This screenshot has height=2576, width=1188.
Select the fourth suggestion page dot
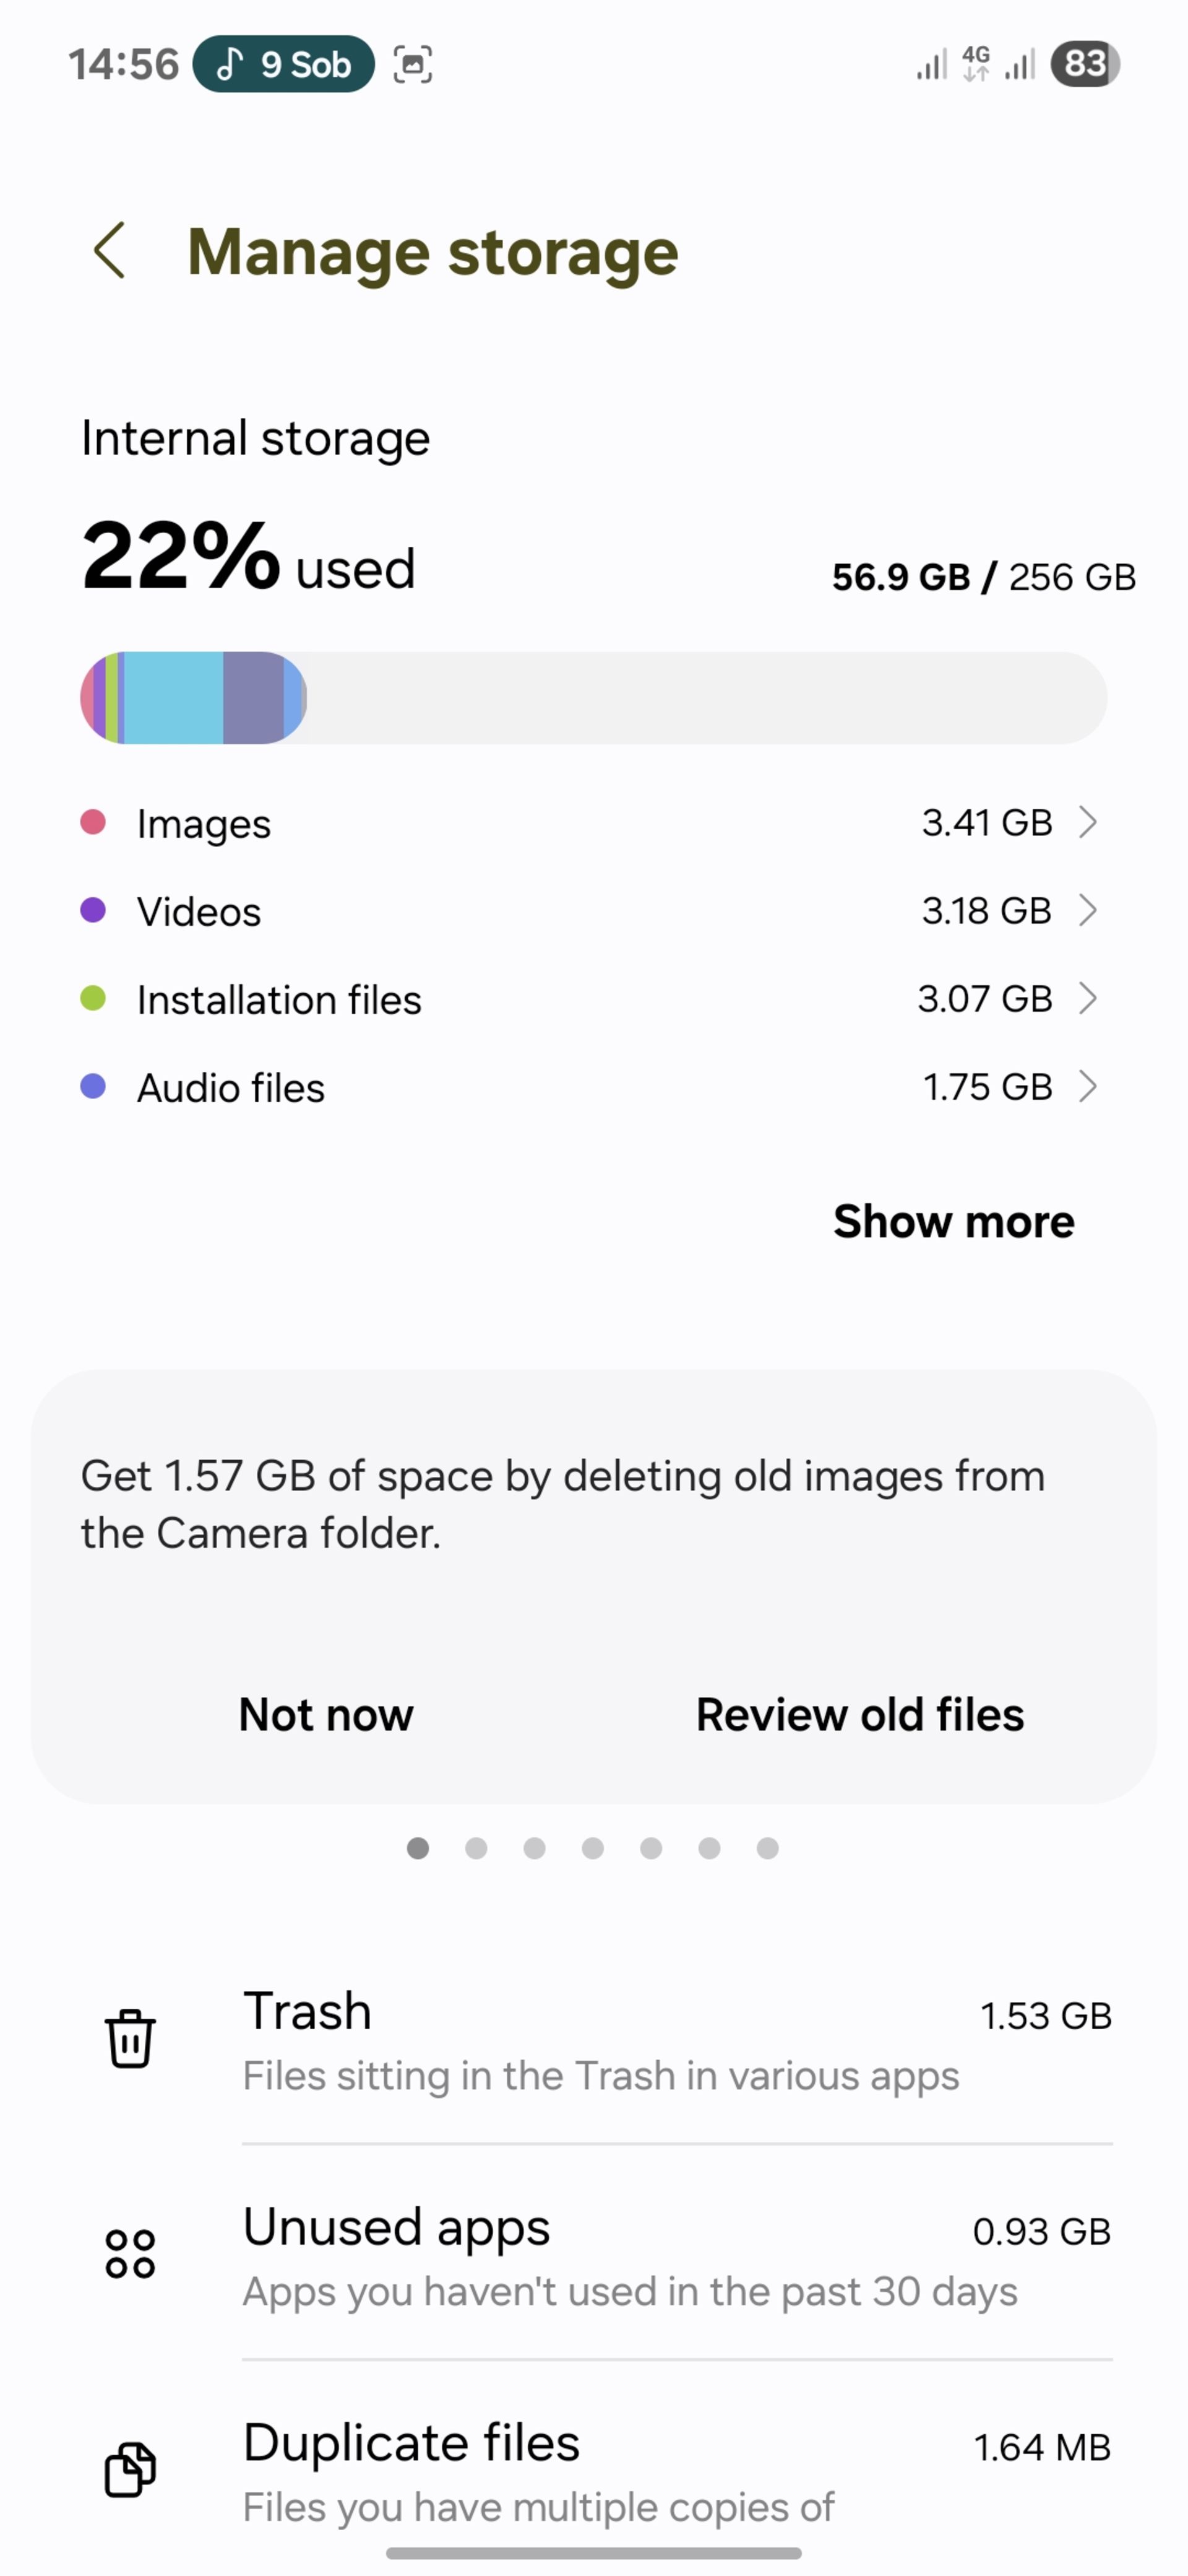(x=593, y=1848)
